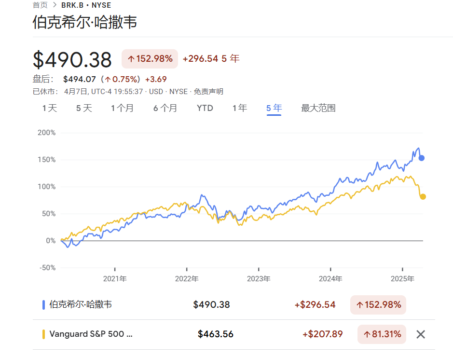The height and width of the screenshot is (357, 453).
Task: Click the 2025年 axis label
Action: coord(402,279)
